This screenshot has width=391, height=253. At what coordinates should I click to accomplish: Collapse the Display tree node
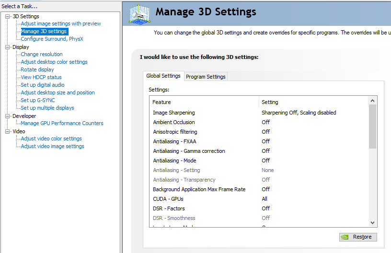point(8,47)
